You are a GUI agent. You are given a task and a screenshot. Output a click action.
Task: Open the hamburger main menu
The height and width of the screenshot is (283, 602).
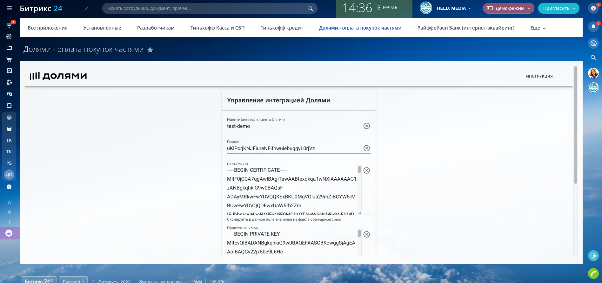coord(9,8)
